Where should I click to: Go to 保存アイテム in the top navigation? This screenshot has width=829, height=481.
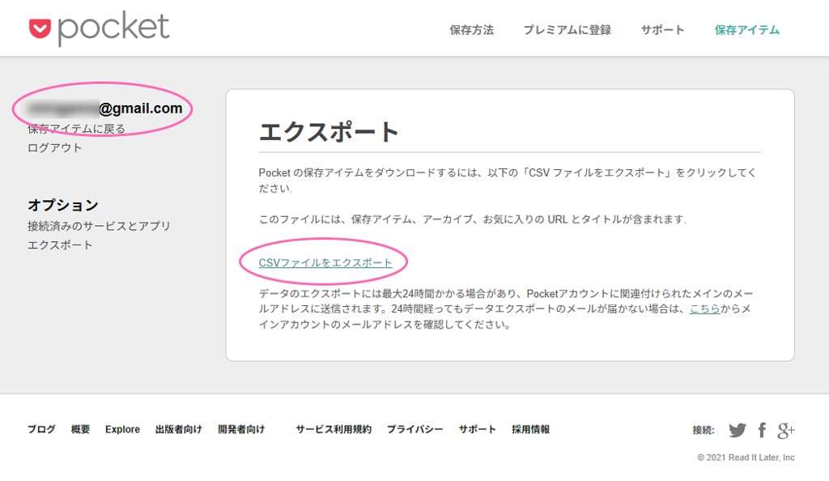click(747, 30)
